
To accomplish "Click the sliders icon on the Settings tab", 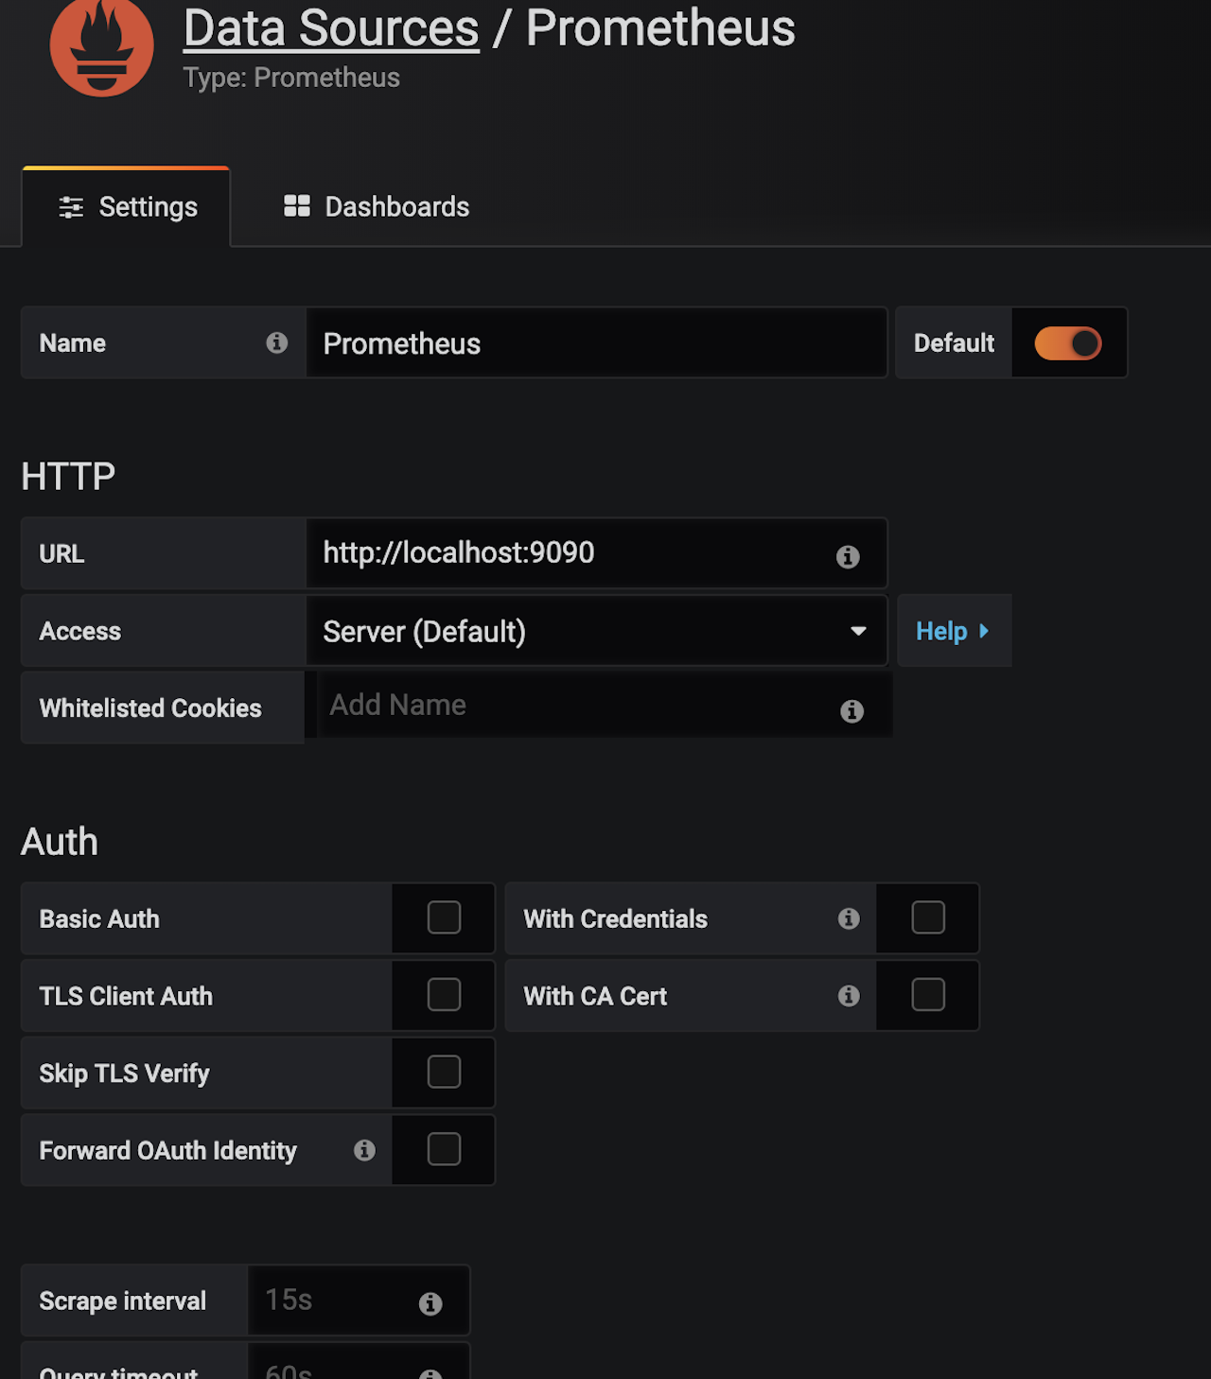I will (71, 207).
